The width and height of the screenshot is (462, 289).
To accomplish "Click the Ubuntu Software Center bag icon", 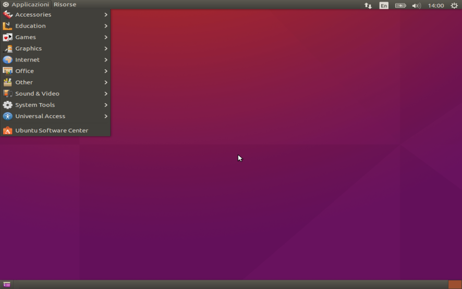I will (7, 131).
